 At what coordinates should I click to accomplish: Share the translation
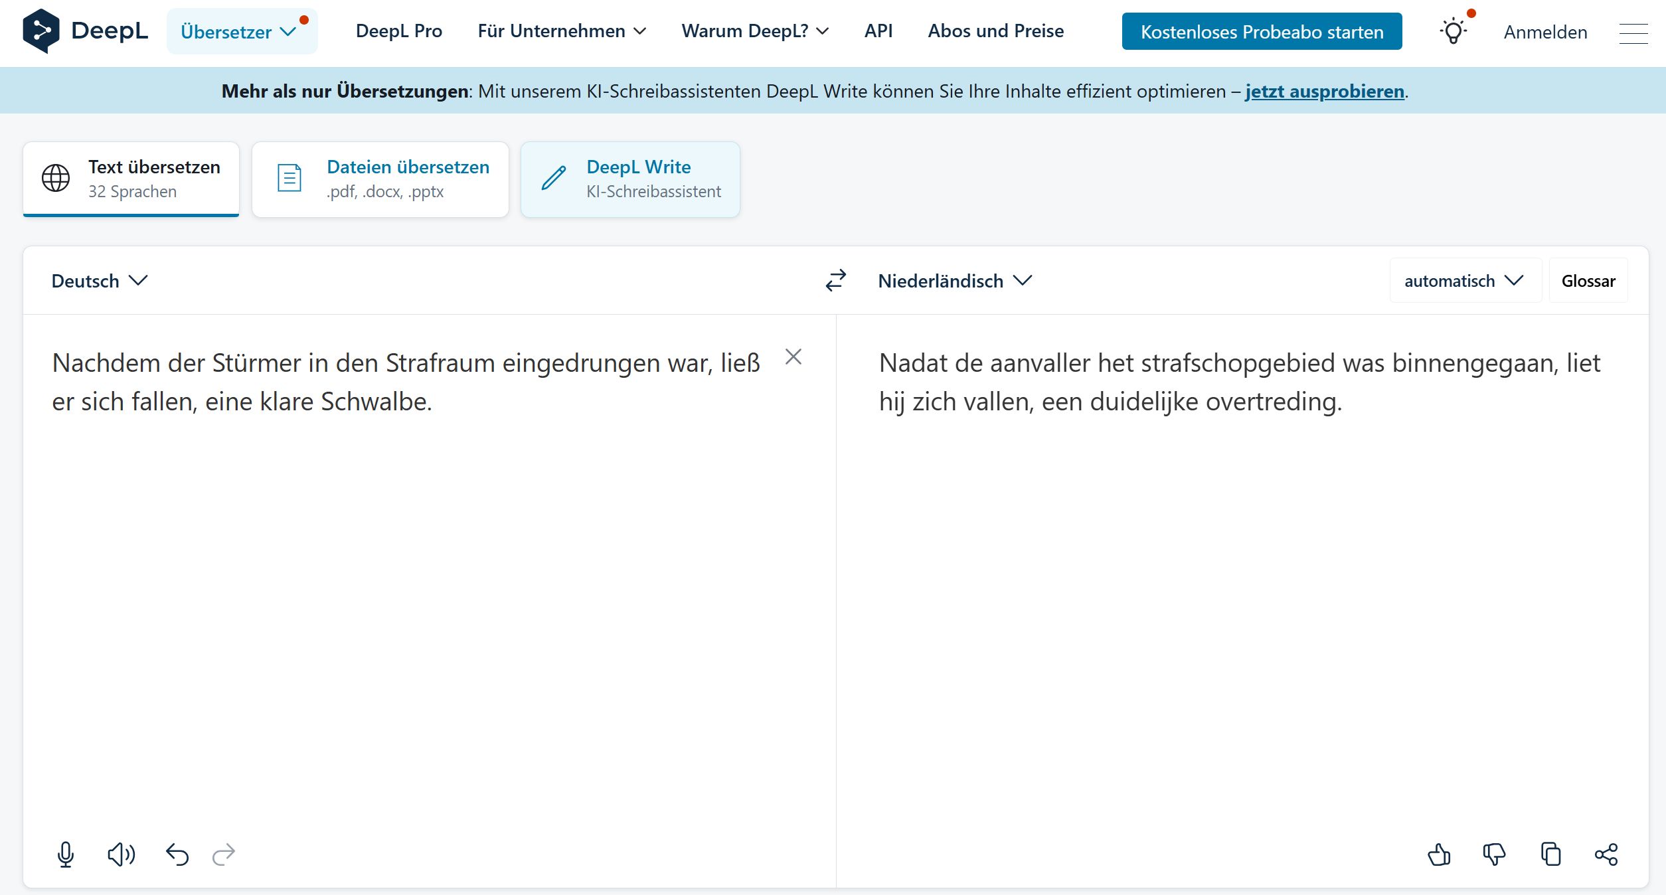[1606, 854]
